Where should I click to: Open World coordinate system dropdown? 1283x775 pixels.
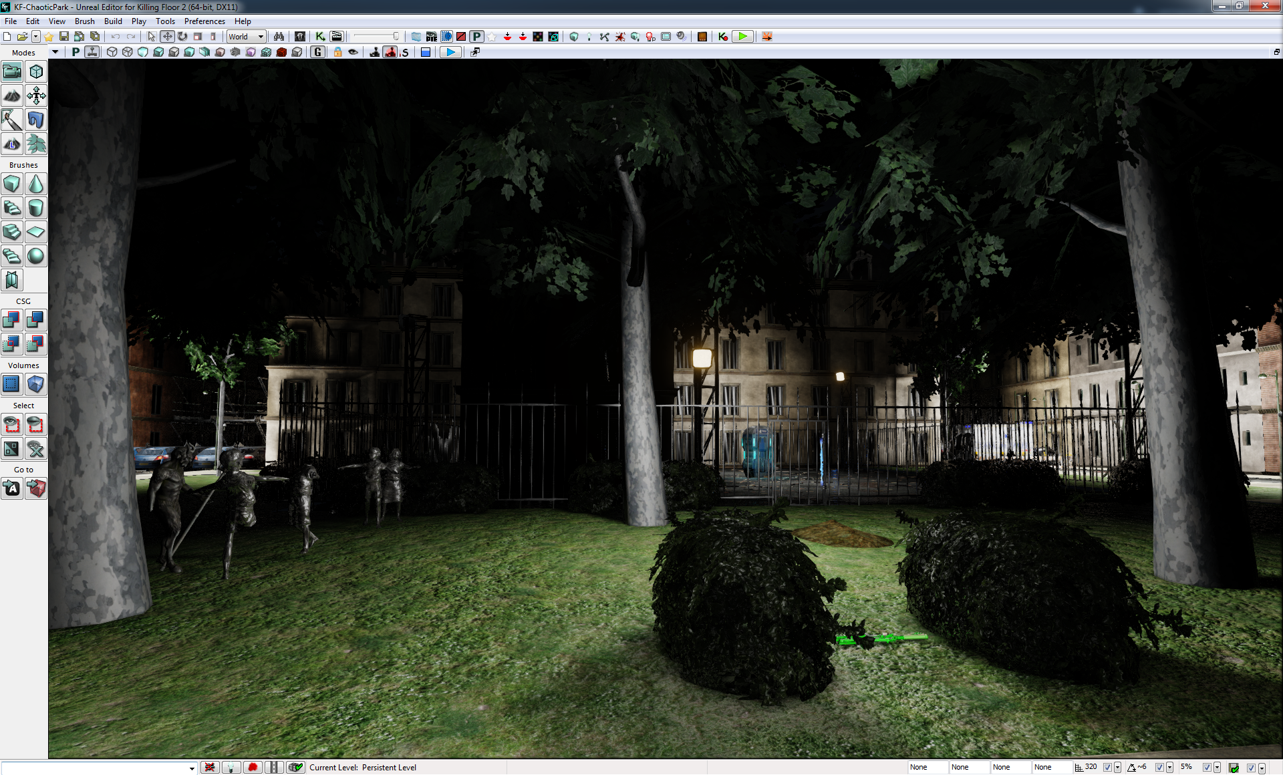coord(246,37)
